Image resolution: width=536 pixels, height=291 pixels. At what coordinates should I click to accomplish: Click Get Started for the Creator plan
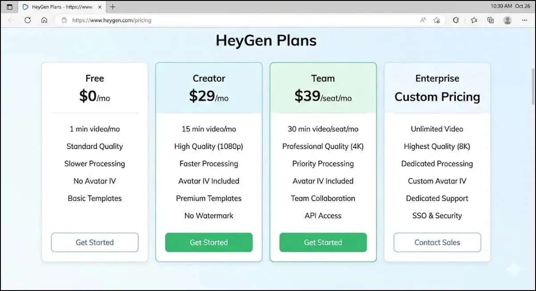pos(208,242)
